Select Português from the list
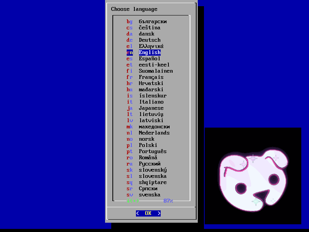This screenshot has height=232, width=309. pos(147,151)
